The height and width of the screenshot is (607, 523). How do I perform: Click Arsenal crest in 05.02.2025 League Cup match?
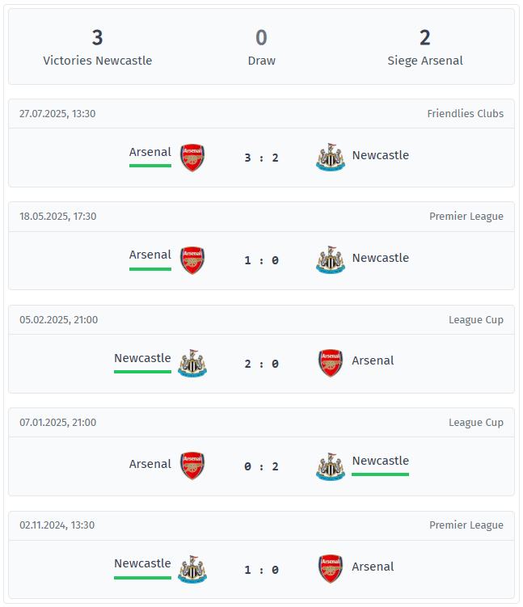coord(330,363)
